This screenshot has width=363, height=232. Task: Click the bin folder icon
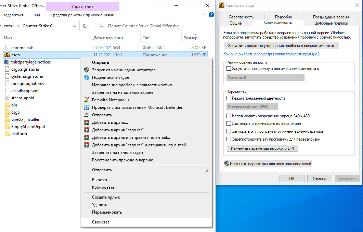click(x=7, y=105)
